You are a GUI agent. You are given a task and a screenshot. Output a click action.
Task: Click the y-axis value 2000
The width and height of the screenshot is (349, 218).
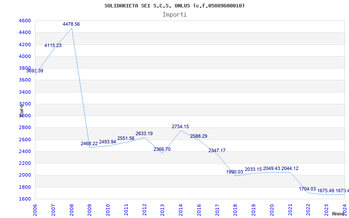pyautogui.click(x=25, y=175)
